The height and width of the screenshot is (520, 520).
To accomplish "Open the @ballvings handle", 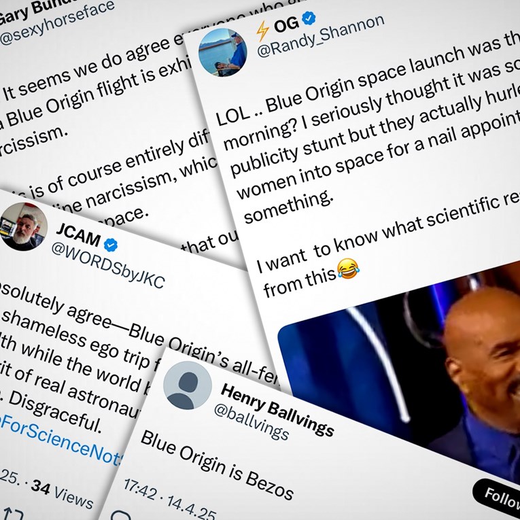I will click(252, 421).
